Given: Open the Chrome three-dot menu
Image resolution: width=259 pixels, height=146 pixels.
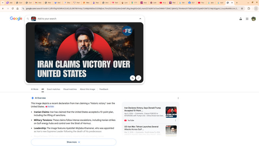Looking at the screenshot, I should pyautogui.click(x=256, y=8).
